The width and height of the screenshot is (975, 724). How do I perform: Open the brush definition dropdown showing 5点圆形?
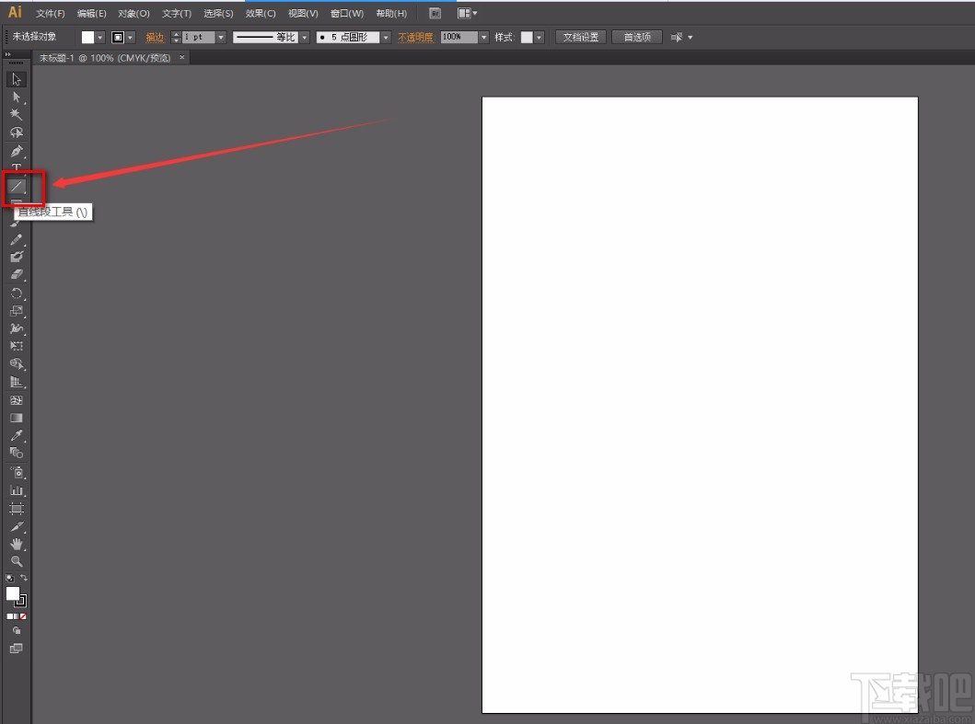tap(386, 37)
